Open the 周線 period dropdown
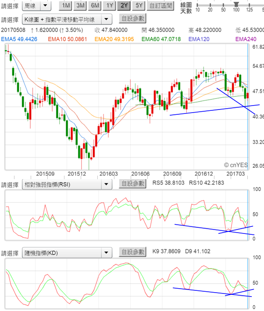 click(x=36, y=6)
